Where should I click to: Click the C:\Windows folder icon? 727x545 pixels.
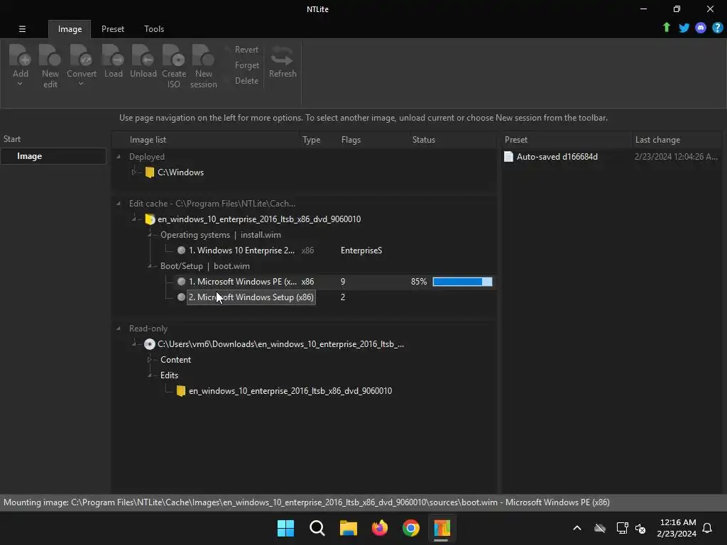[150, 172]
